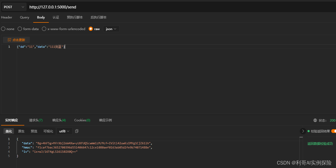Switch to the Query tab
336x168 pixels.
pyautogui.click(x=25, y=17)
